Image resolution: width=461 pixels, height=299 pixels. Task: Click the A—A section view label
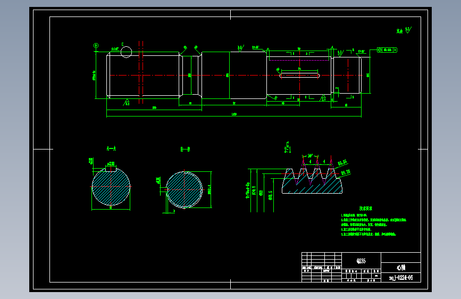[111, 148]
